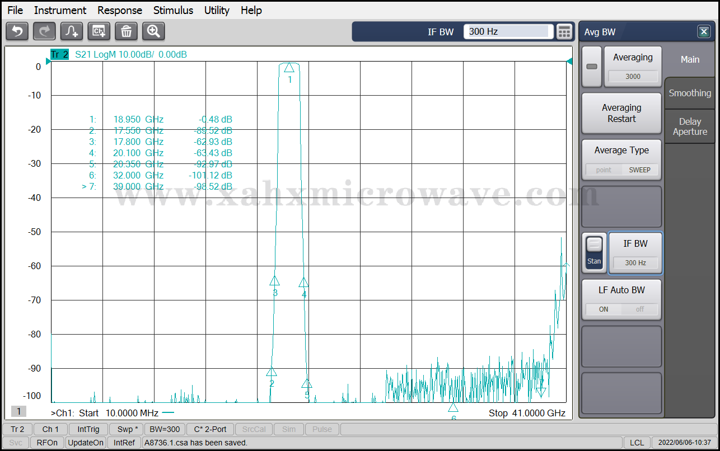Toggle LF Auto BW ON/off
The width and height of the screenshot is (720, 451).
click(621, 299)
